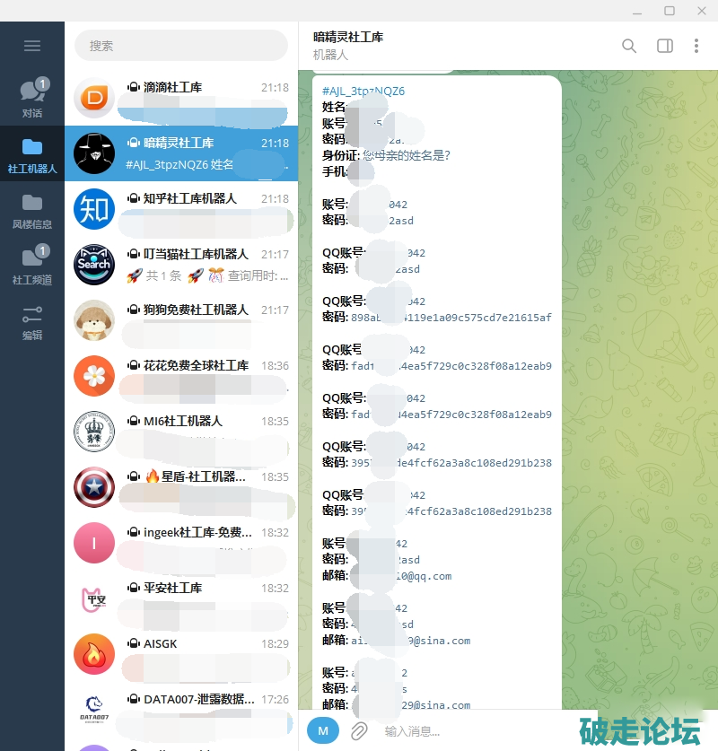Open the three-dot chat options menu

(696, 46)
